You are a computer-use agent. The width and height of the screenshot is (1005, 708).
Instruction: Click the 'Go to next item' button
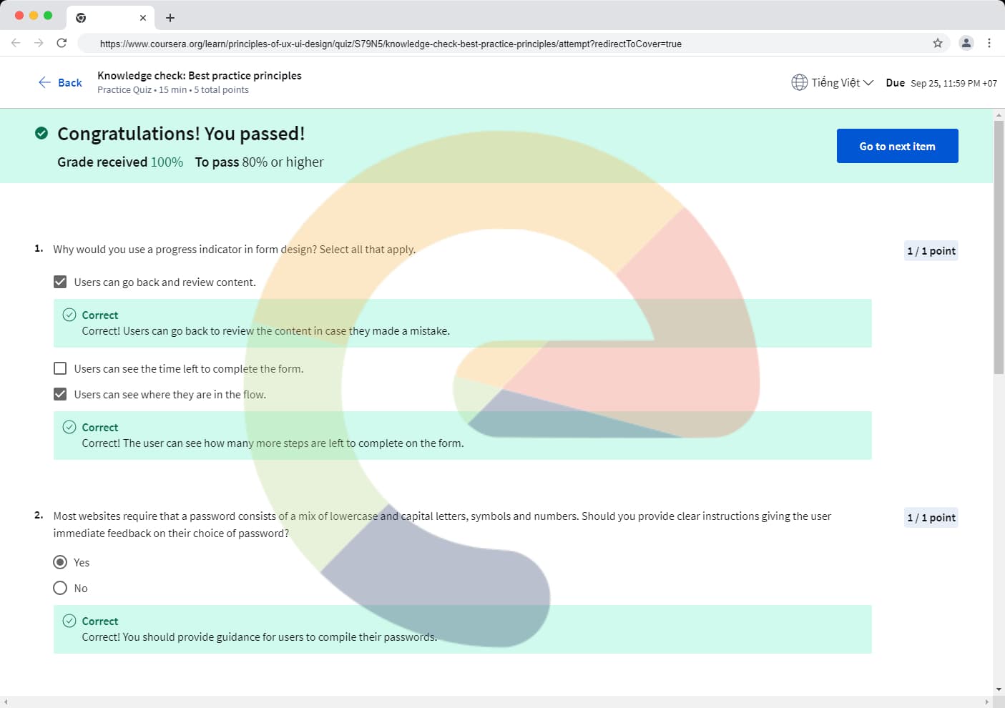point(897,146)
